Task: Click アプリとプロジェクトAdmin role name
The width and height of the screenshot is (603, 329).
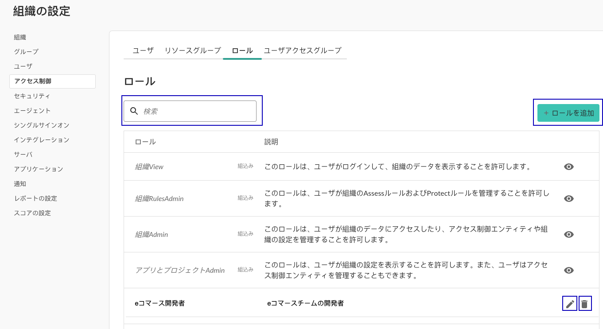Action: click(x=180, y=271)
